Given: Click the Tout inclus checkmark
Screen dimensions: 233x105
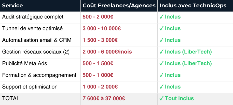Looking at the screenshot, I should pyautogui.click(x=161, y=98).
